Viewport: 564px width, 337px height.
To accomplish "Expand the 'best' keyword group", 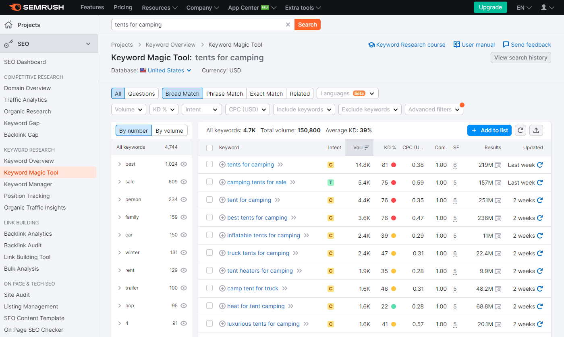I will (x=120, y=164).
